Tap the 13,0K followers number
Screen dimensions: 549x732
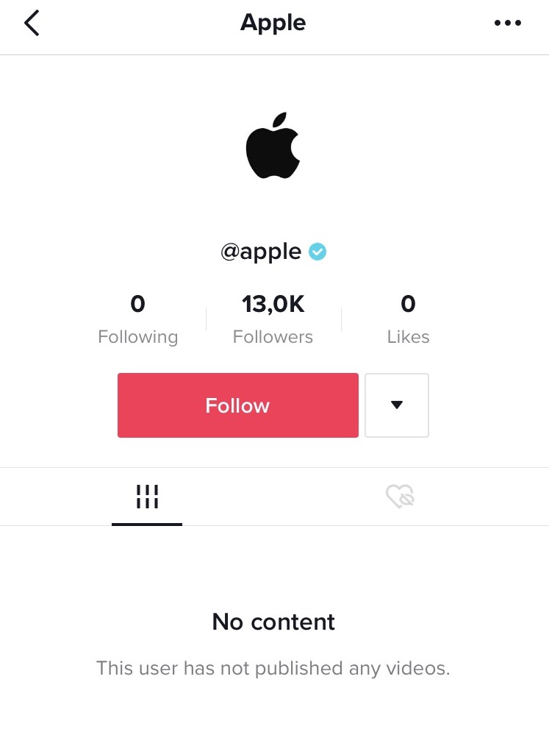273,305
